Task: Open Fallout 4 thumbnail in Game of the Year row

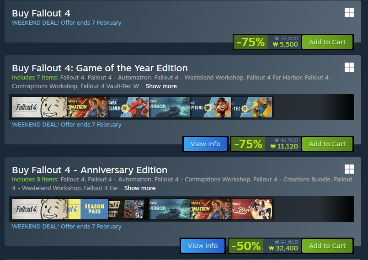Action: [39, 107]
